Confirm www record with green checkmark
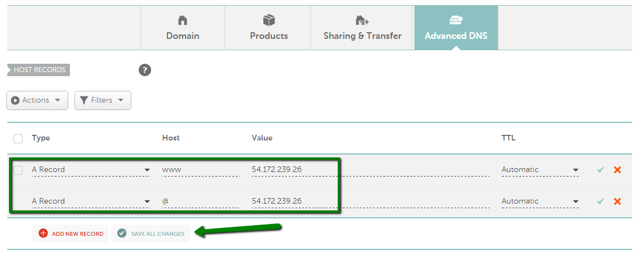The image size is (640, 255). click(x=601, y=170)
